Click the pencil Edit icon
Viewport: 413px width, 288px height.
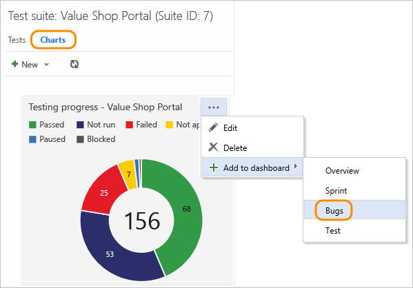click(x=213, y=127)
